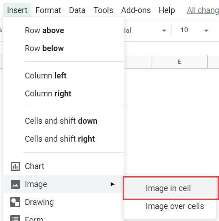Insert Column right
The width and height of the screenshot is (219, 221).
point(48,94)
